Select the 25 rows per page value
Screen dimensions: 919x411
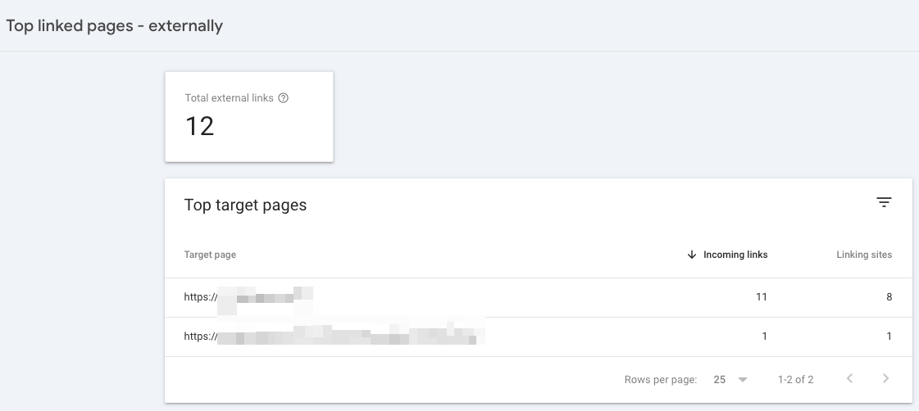coord(720,379)
